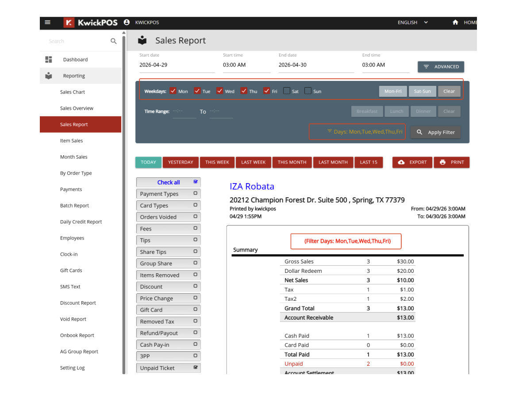Screen dimensions: 515x398
Task: Open the ENGLISH language dropdown
Action: click(x=413, y=22)
